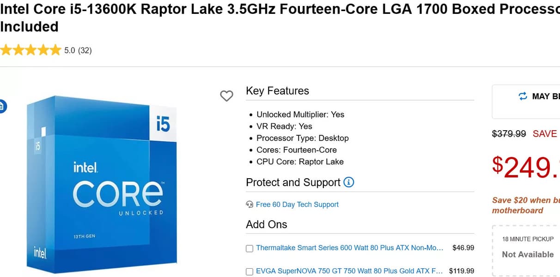Click the review count (32)

(85, 51)
